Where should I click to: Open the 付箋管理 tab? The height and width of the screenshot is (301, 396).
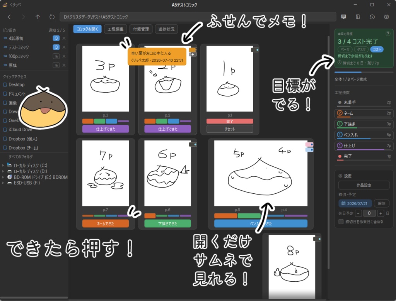pos(141,29)
